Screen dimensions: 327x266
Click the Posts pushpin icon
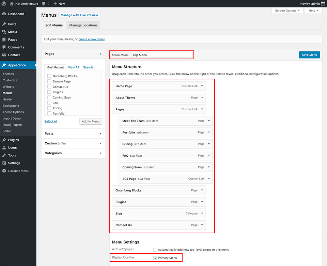pos(4,24)
